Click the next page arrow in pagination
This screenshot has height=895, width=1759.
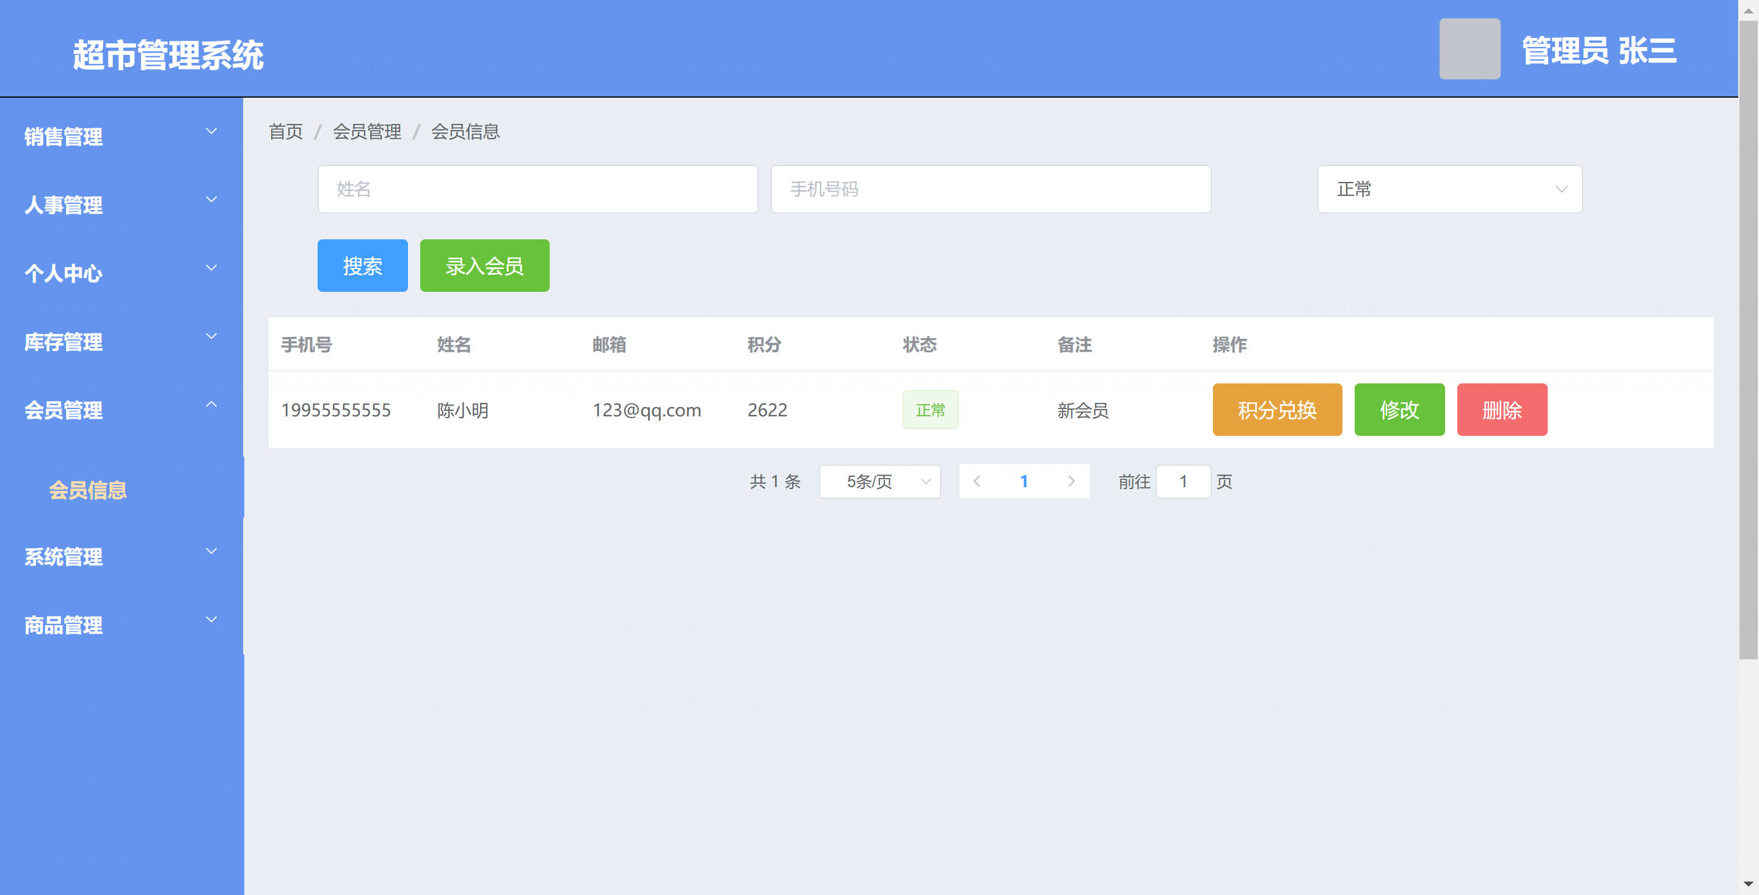click(1071, 481)
